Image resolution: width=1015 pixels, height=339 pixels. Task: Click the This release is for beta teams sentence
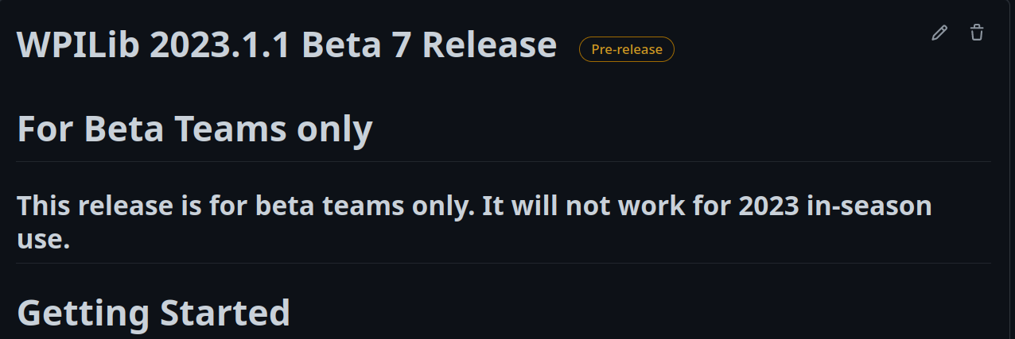click(246, 206)
